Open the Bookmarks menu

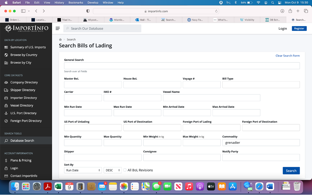pyautogui.click(x=76, y=3)
